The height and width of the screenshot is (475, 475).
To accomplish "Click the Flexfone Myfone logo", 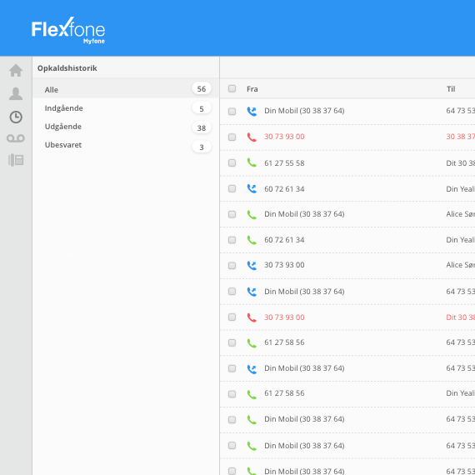I will click(68, 30).
